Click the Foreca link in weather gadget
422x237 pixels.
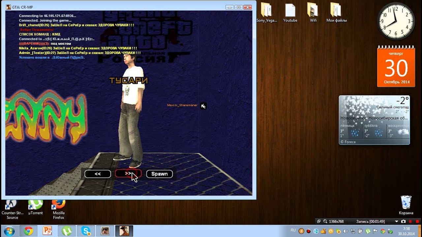coord(348,142)
